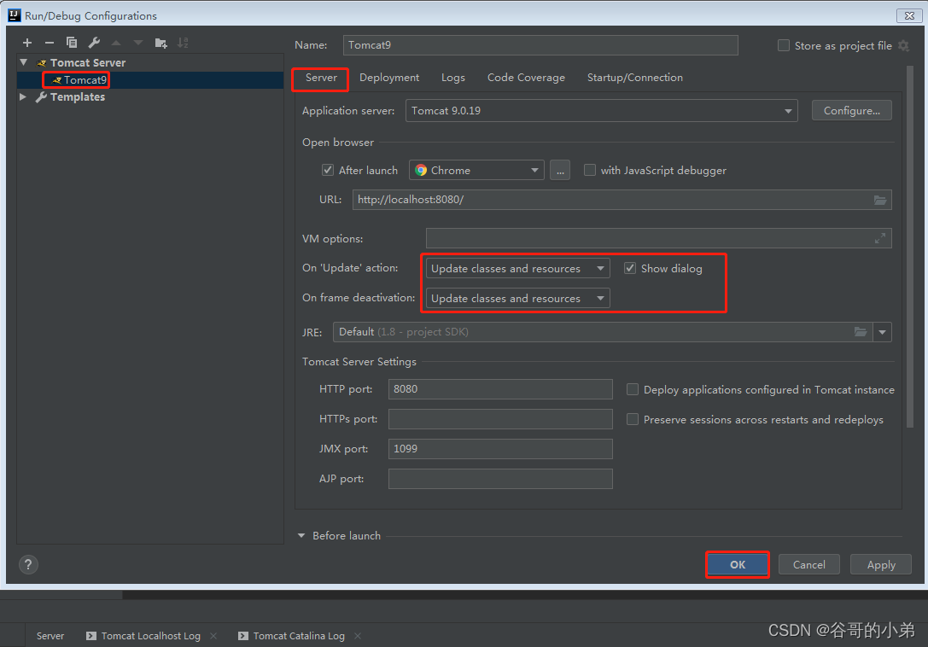Click the expand icon in VM options field
This screenshot has height=647, width=928.
880,238
